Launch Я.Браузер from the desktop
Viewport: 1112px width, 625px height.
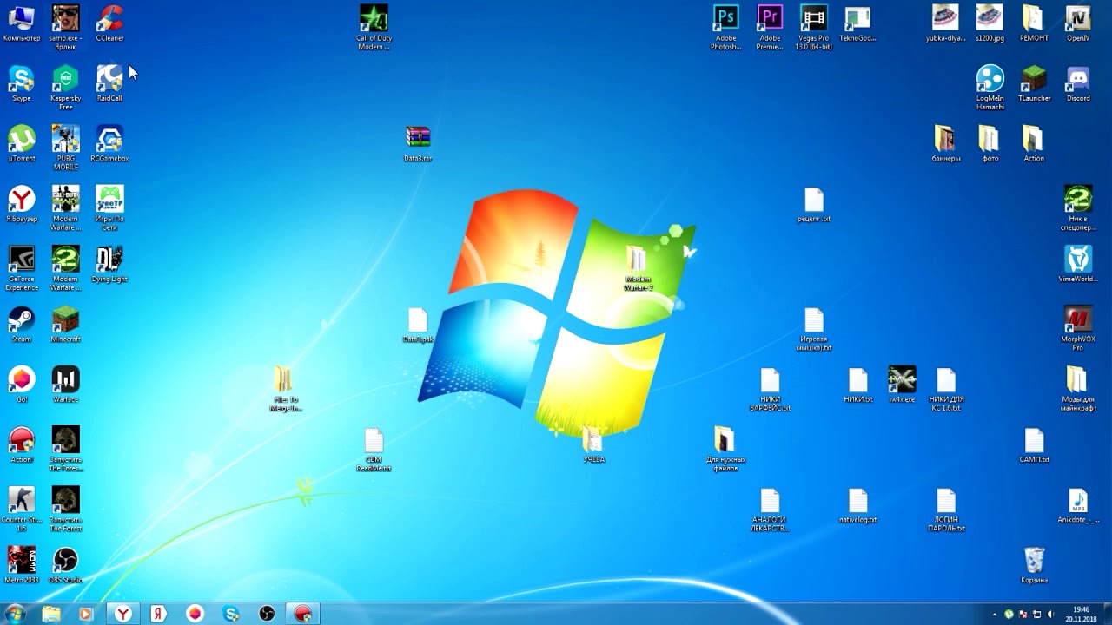point(22,205)
